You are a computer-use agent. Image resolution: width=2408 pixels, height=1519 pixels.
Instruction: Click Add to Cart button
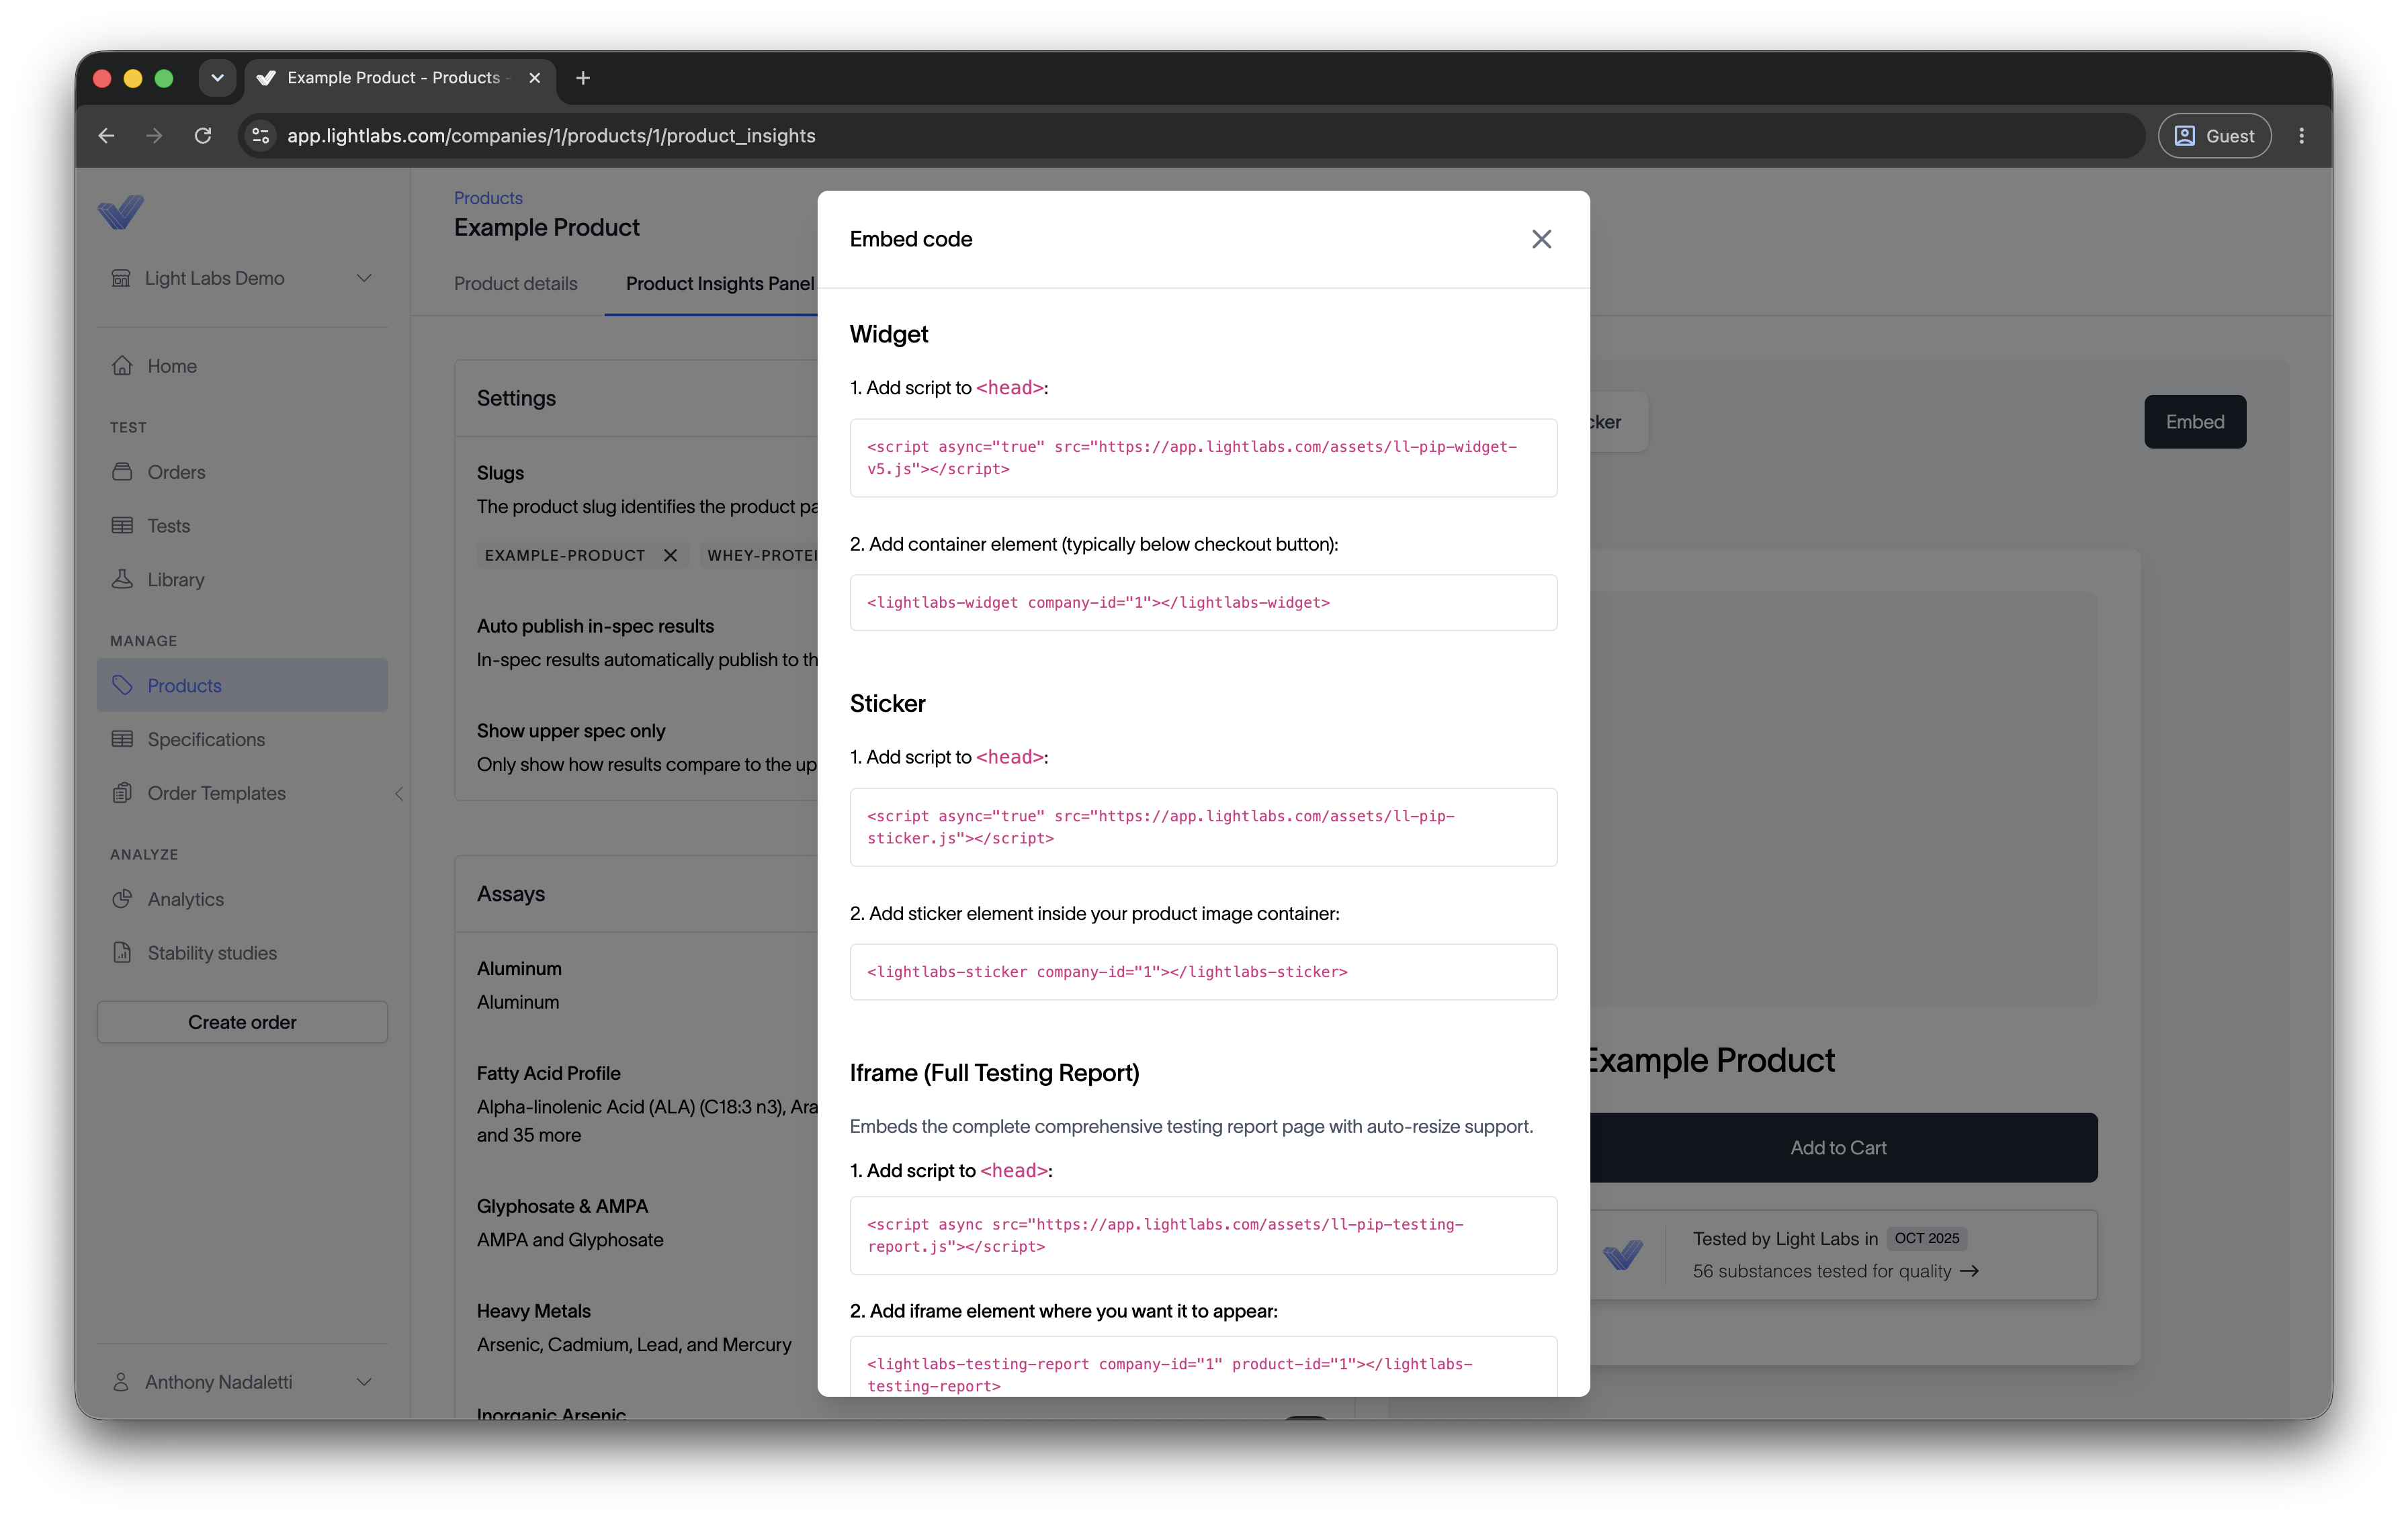coord(1843,1147)
